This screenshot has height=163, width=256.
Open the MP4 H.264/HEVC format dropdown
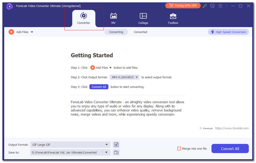125,77
